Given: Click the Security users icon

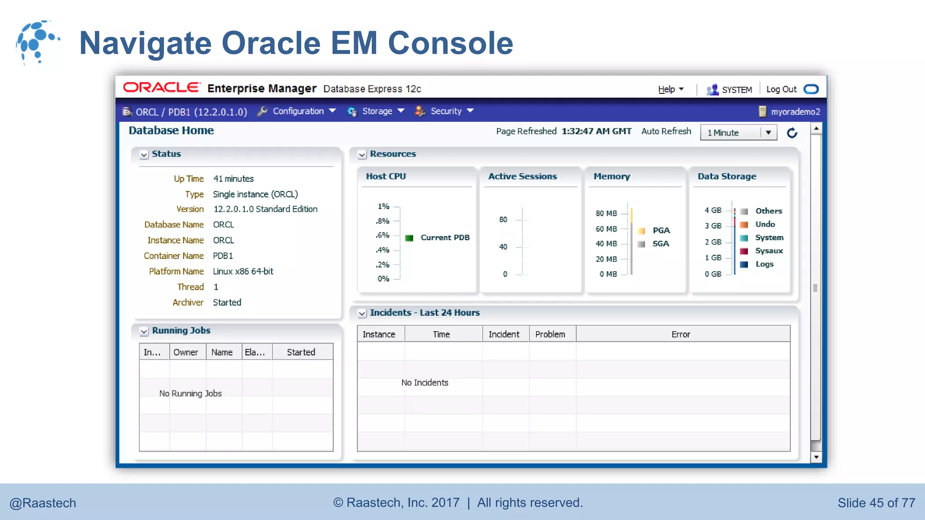Looking at the screenshot, I should click(x=420, y=111).
